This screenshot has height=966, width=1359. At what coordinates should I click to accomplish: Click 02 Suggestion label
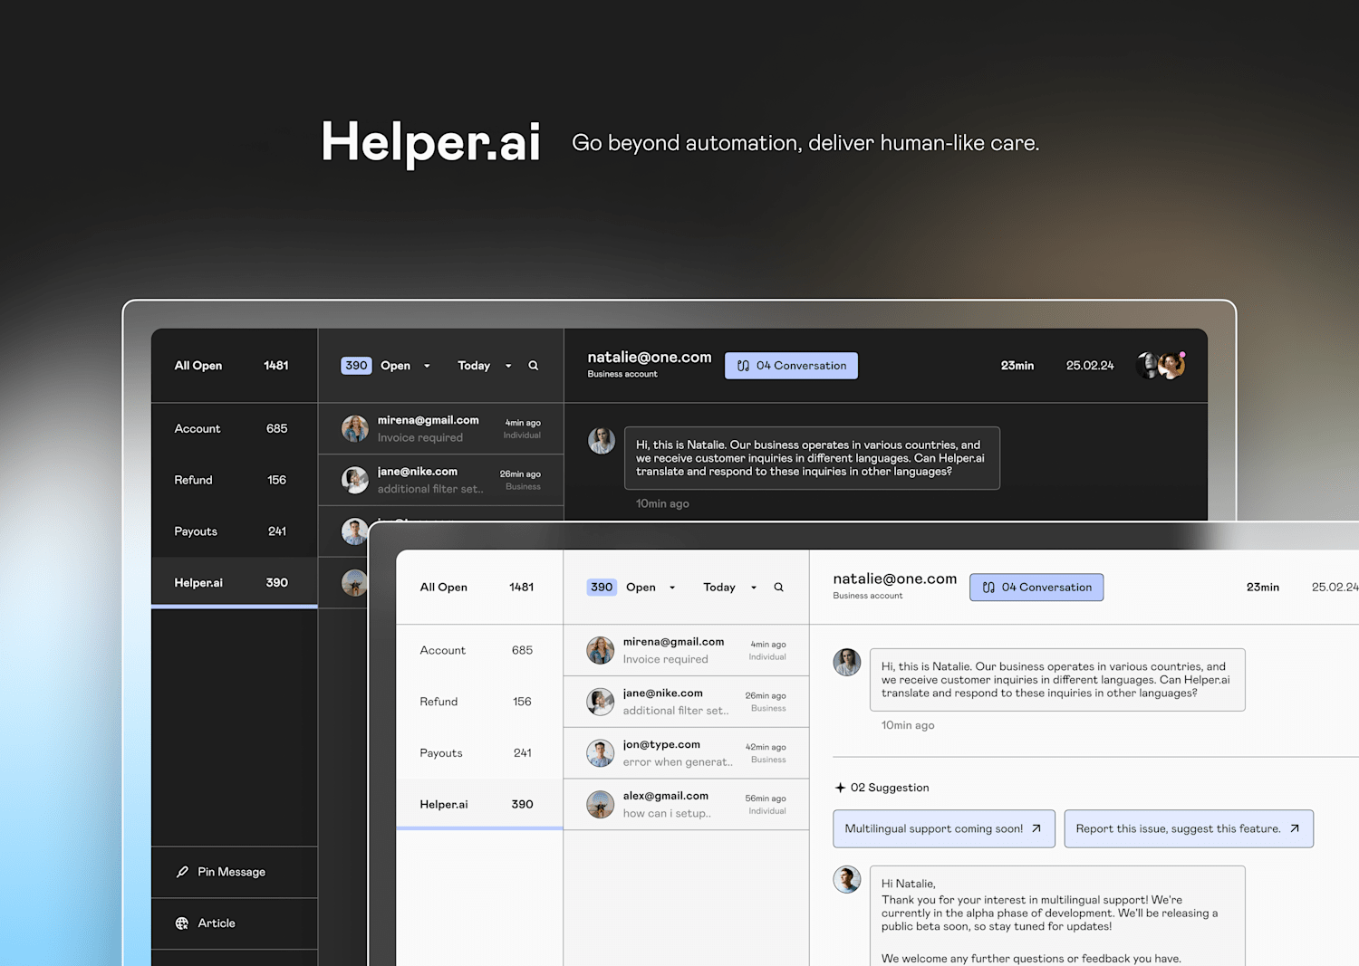[890, 788]
